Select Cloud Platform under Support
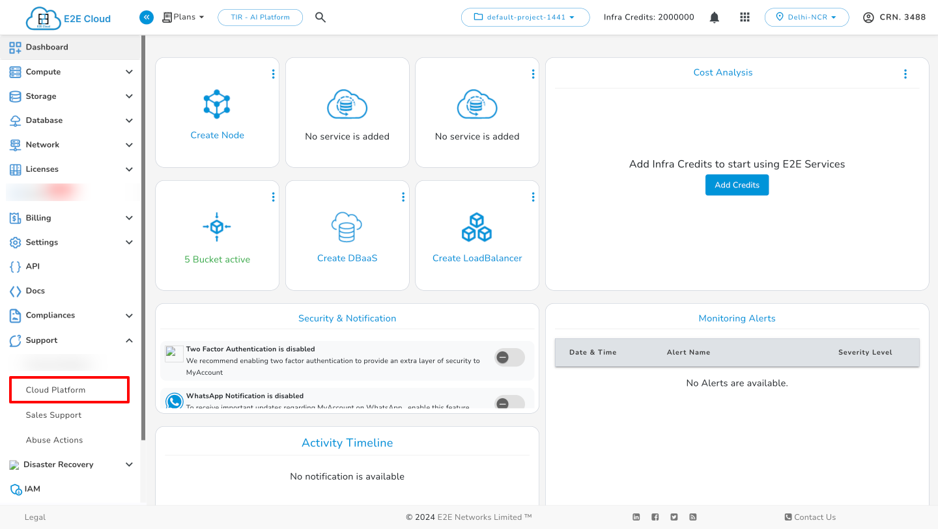The width and height of the screenshot is (938, 529). point(69,390)
